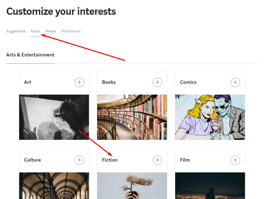
Task: Follow Books using its plus button
Action: [x=157, y=82]
